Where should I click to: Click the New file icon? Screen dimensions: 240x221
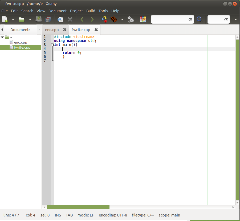click(x=5, y=19)
